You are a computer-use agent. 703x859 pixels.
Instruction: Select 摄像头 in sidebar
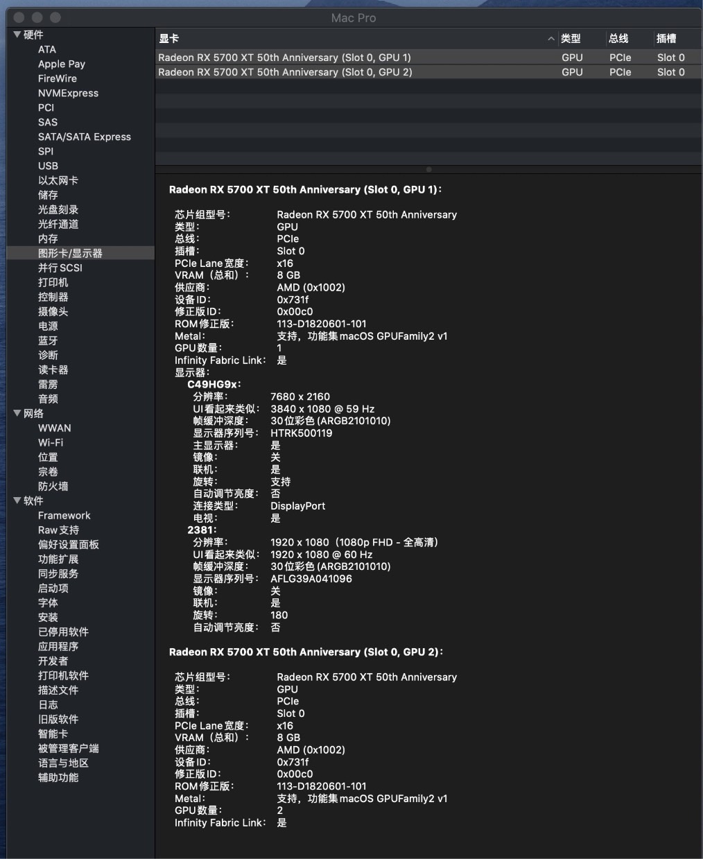[x=53, y=311]
